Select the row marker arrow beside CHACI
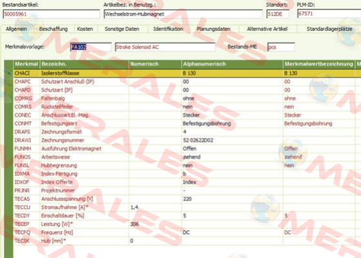 click(9, 74)
